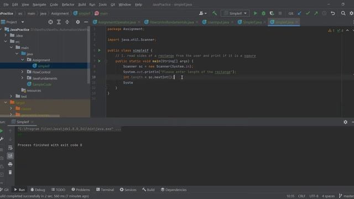Clear console with the trash icon
The image size is (354, 199).
pyautogui.click(x=10, y=172)
